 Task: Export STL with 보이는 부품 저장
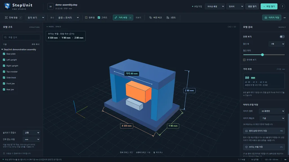tap(264, 147)
